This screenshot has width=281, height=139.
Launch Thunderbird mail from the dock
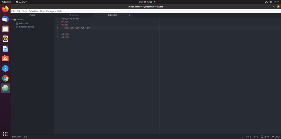click(x=5, y=19)
